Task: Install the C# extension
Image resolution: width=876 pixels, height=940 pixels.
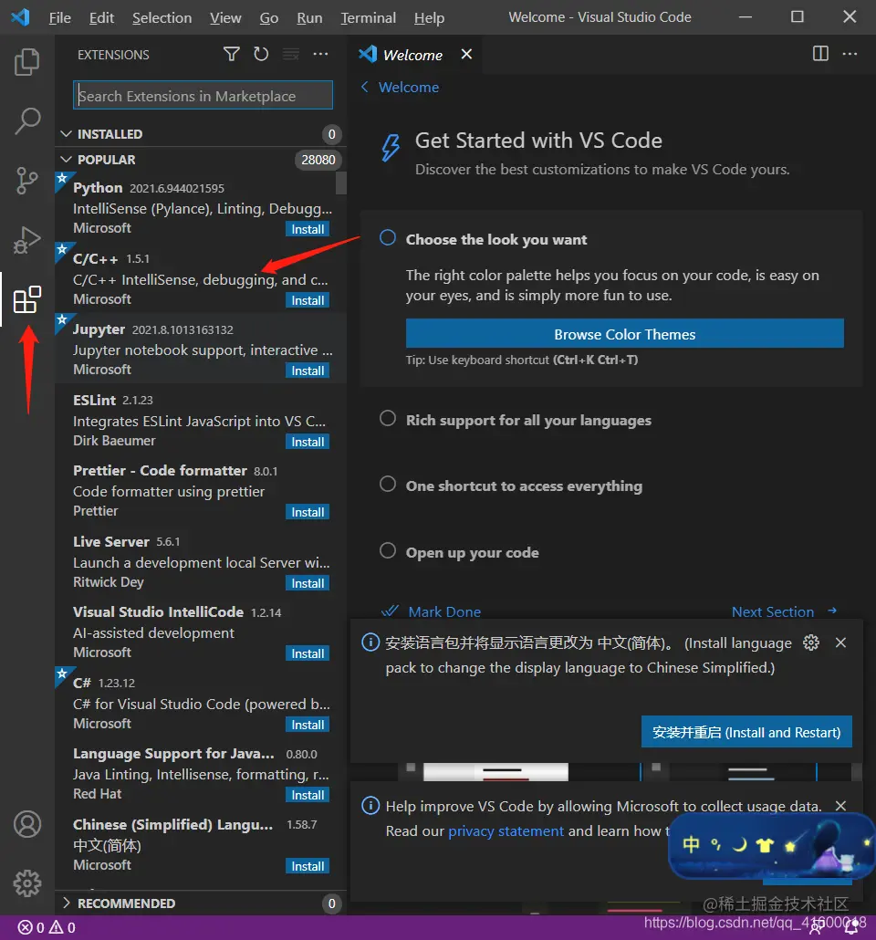Action: point(308,725)
